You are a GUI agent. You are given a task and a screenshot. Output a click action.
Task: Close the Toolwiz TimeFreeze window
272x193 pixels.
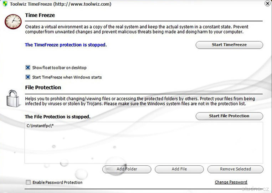[267, 4]
